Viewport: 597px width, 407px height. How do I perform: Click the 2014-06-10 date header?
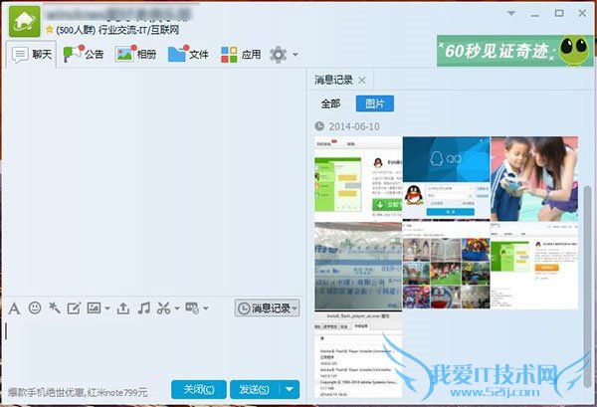pos(354,126)
